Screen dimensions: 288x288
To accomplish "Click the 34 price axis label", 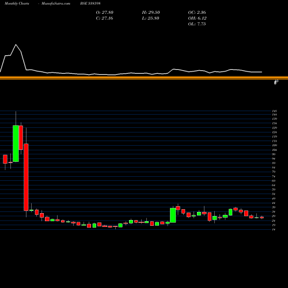I will click(274, 212).
